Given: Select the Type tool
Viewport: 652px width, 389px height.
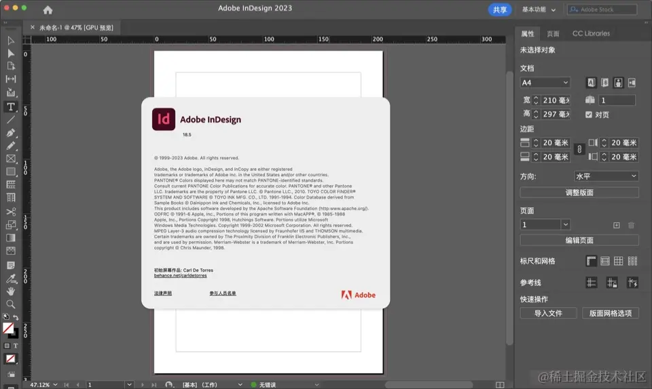Looking at the screenshot, I should tap(11, 106).
